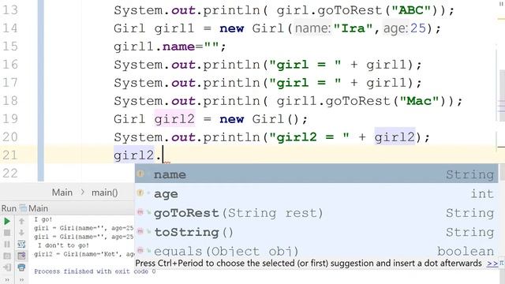Expand more actions chevrons under Exit icon
505x284 pixels.
(7, 280)
